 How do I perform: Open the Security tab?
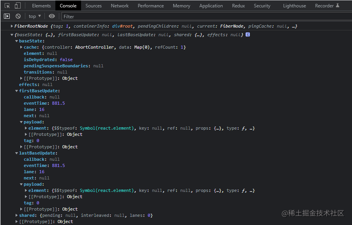262,6
